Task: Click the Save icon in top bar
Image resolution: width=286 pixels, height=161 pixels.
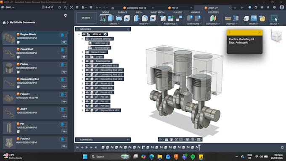Action: [x=91, y=8]
